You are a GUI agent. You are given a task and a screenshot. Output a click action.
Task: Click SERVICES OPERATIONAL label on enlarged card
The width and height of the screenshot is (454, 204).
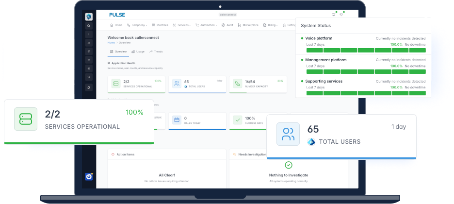[x=82, y=127]
